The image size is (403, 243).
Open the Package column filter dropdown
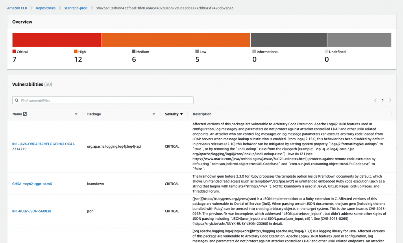coord(154,114)
